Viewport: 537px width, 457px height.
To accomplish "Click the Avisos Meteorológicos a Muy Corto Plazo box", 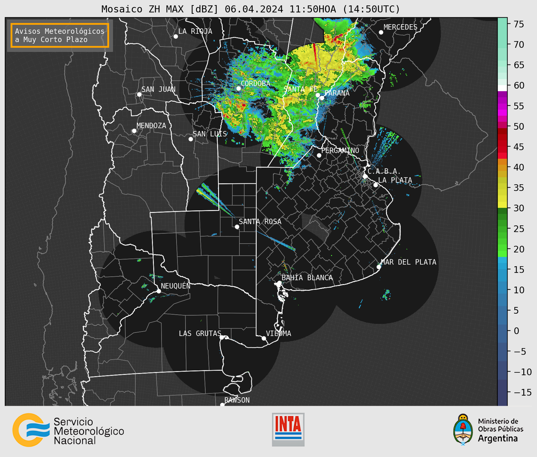I will pyautogui.click(x=60, y=35).
